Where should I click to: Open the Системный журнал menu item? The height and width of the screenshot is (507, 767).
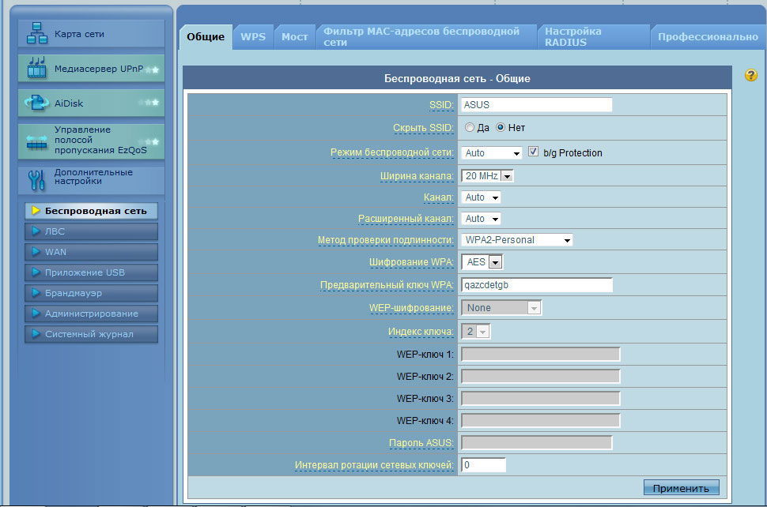click(x=91, y=334)
